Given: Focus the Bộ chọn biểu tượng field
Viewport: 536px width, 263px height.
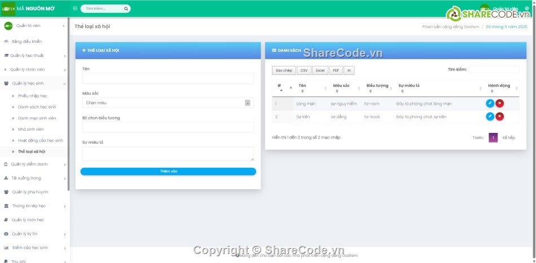Looking at the screenshot, I should pyautogui.click(x=168, y=127).
